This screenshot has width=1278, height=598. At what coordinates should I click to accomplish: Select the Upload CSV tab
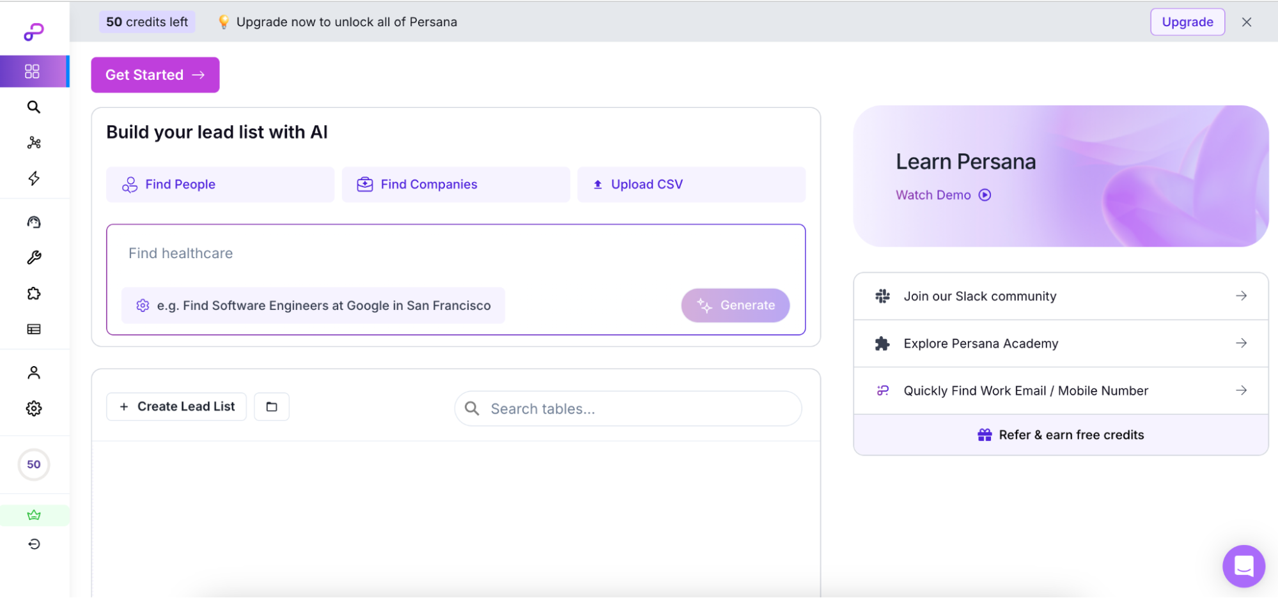(691, 185)
